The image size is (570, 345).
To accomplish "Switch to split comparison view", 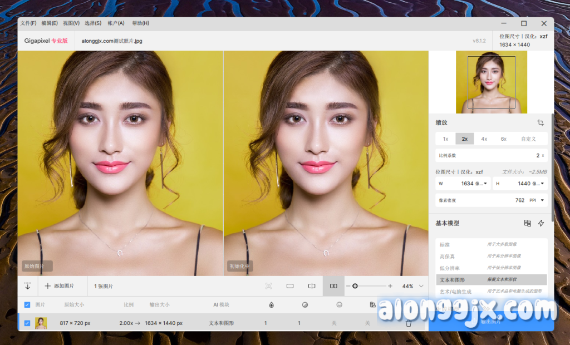I will click(312, 286).
